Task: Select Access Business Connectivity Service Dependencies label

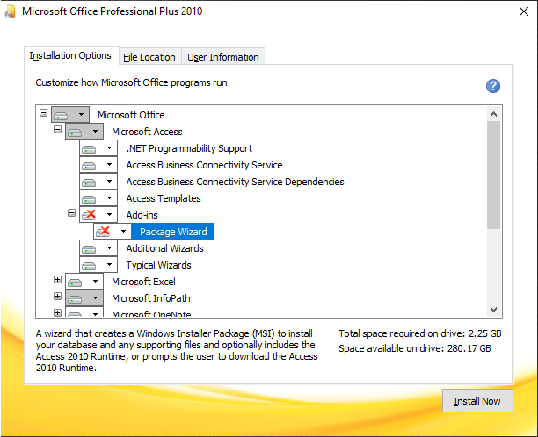Action: click(x=235, y=182)
